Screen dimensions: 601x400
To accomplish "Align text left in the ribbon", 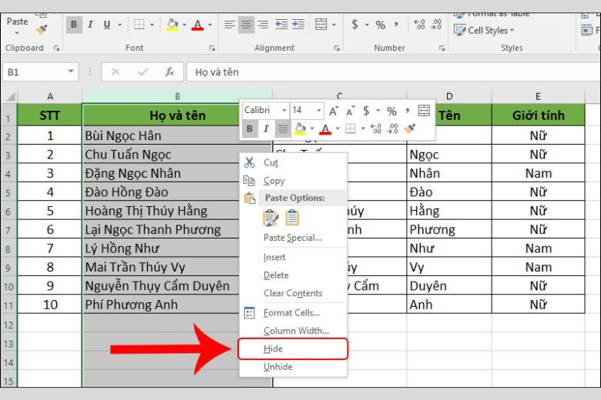I will click(x=229, y=25).
